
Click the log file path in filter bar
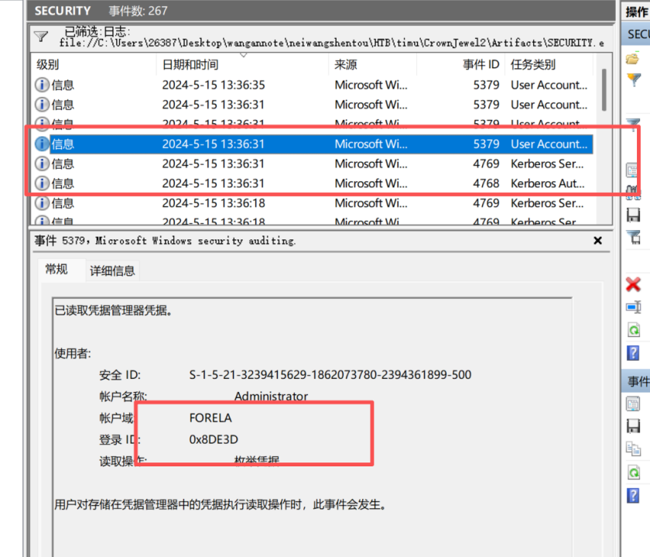[x=332, y=43]
